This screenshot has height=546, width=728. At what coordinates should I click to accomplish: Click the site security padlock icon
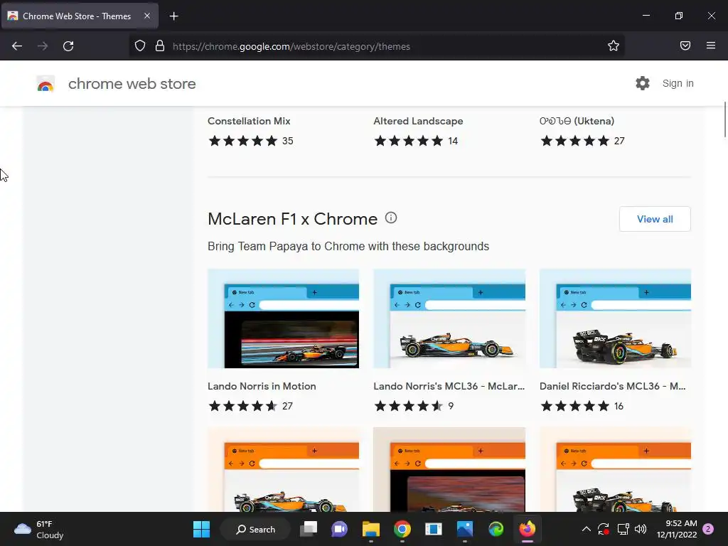[160, 45]
